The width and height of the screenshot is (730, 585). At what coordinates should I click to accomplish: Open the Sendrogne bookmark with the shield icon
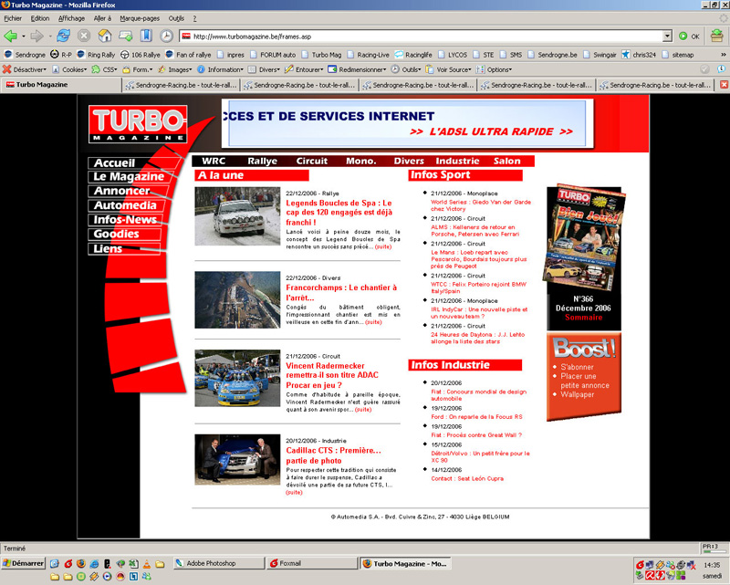tap(25, 55)
